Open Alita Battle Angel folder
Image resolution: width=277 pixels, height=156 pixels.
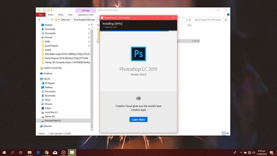[67, 54]
